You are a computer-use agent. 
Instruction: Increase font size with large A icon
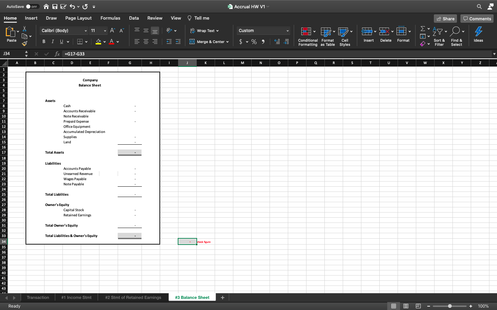112,31
